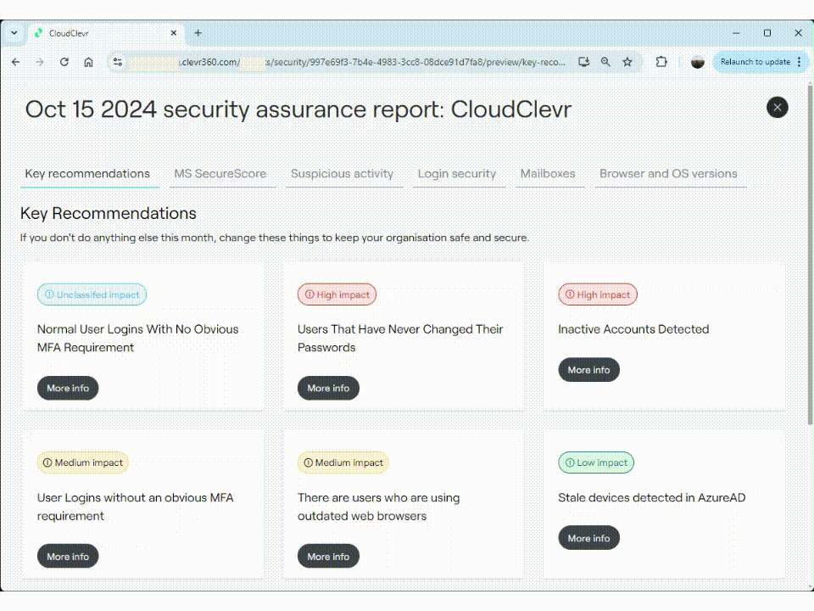The width and height of the screenshot is (814, 611).
Task: Open the zoom magnifier in address bar
Action: click(605, 62)
